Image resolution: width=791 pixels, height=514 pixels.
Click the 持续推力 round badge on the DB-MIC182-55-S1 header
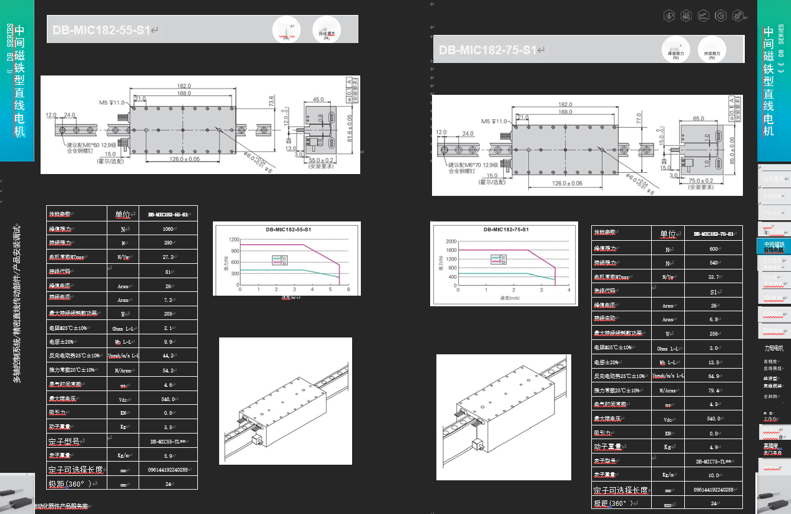tap(327, 30)
